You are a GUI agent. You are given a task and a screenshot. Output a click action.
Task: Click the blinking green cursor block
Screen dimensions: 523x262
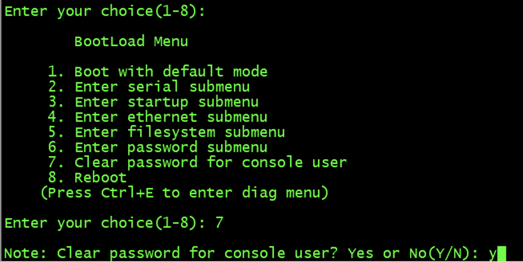point(502,253)
